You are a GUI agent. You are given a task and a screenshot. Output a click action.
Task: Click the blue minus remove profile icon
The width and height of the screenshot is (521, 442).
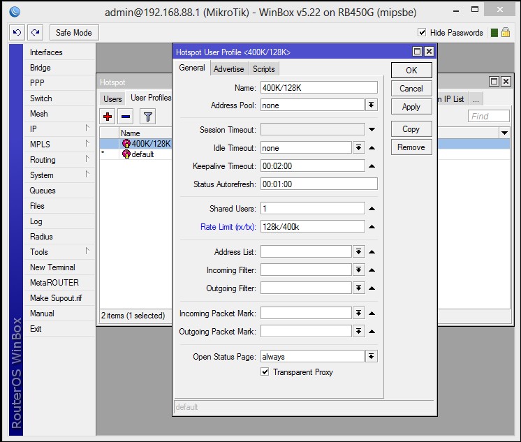tap(126, 117)
